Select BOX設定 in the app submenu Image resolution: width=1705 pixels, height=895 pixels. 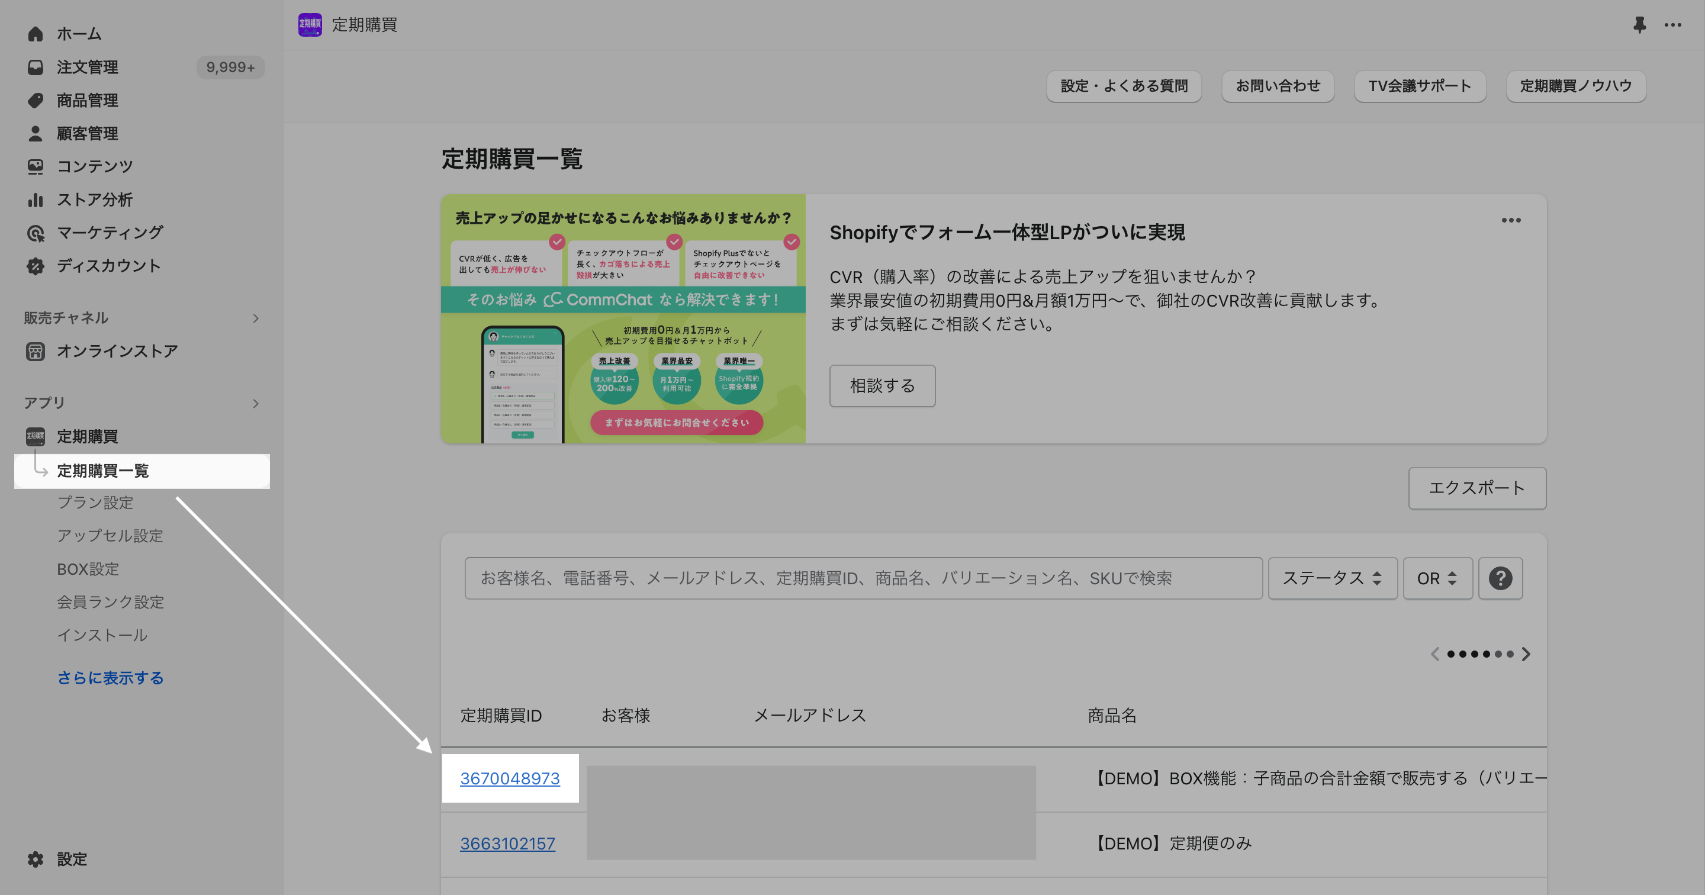pyautogui.click(x=88, y=569)
